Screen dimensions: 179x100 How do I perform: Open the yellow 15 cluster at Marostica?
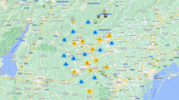pos(100,39)
